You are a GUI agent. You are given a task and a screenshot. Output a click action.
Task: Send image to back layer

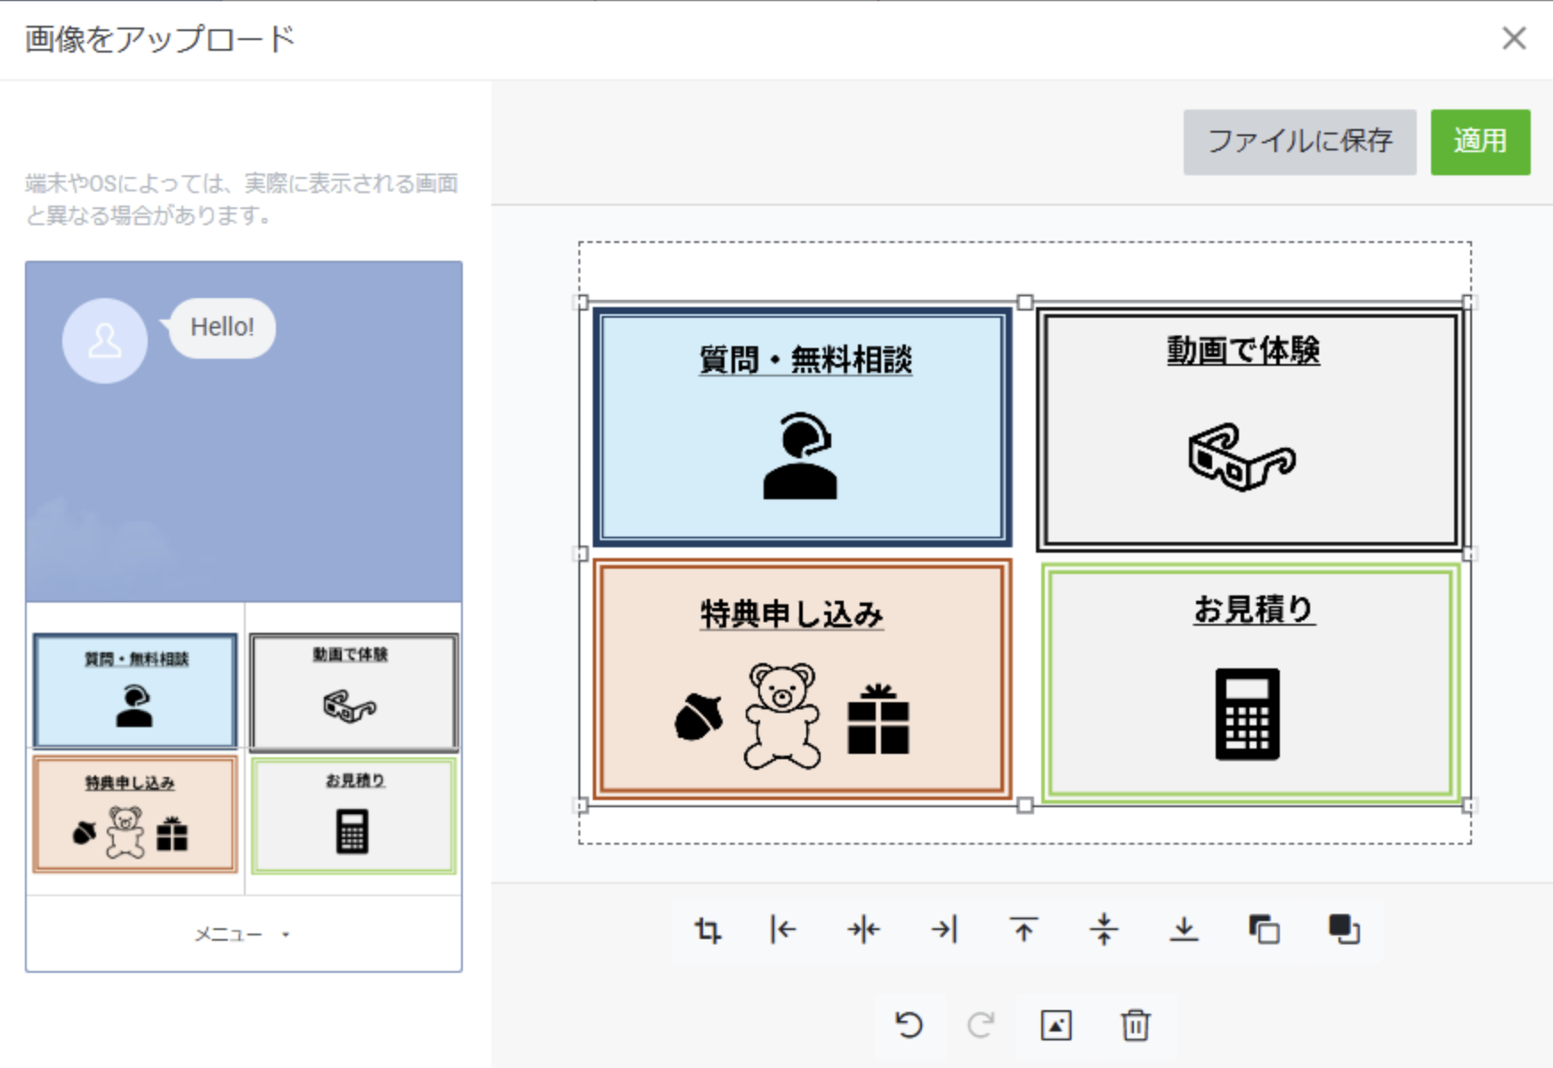(x=1264, y=930)
